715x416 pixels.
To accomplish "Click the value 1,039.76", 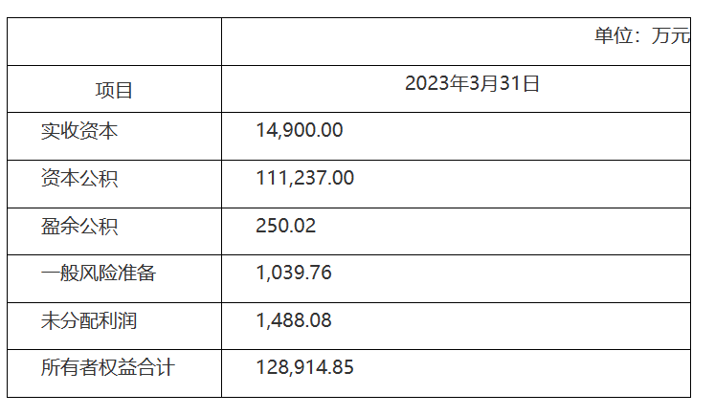I will pyautogui.click(x=294, y=273).
